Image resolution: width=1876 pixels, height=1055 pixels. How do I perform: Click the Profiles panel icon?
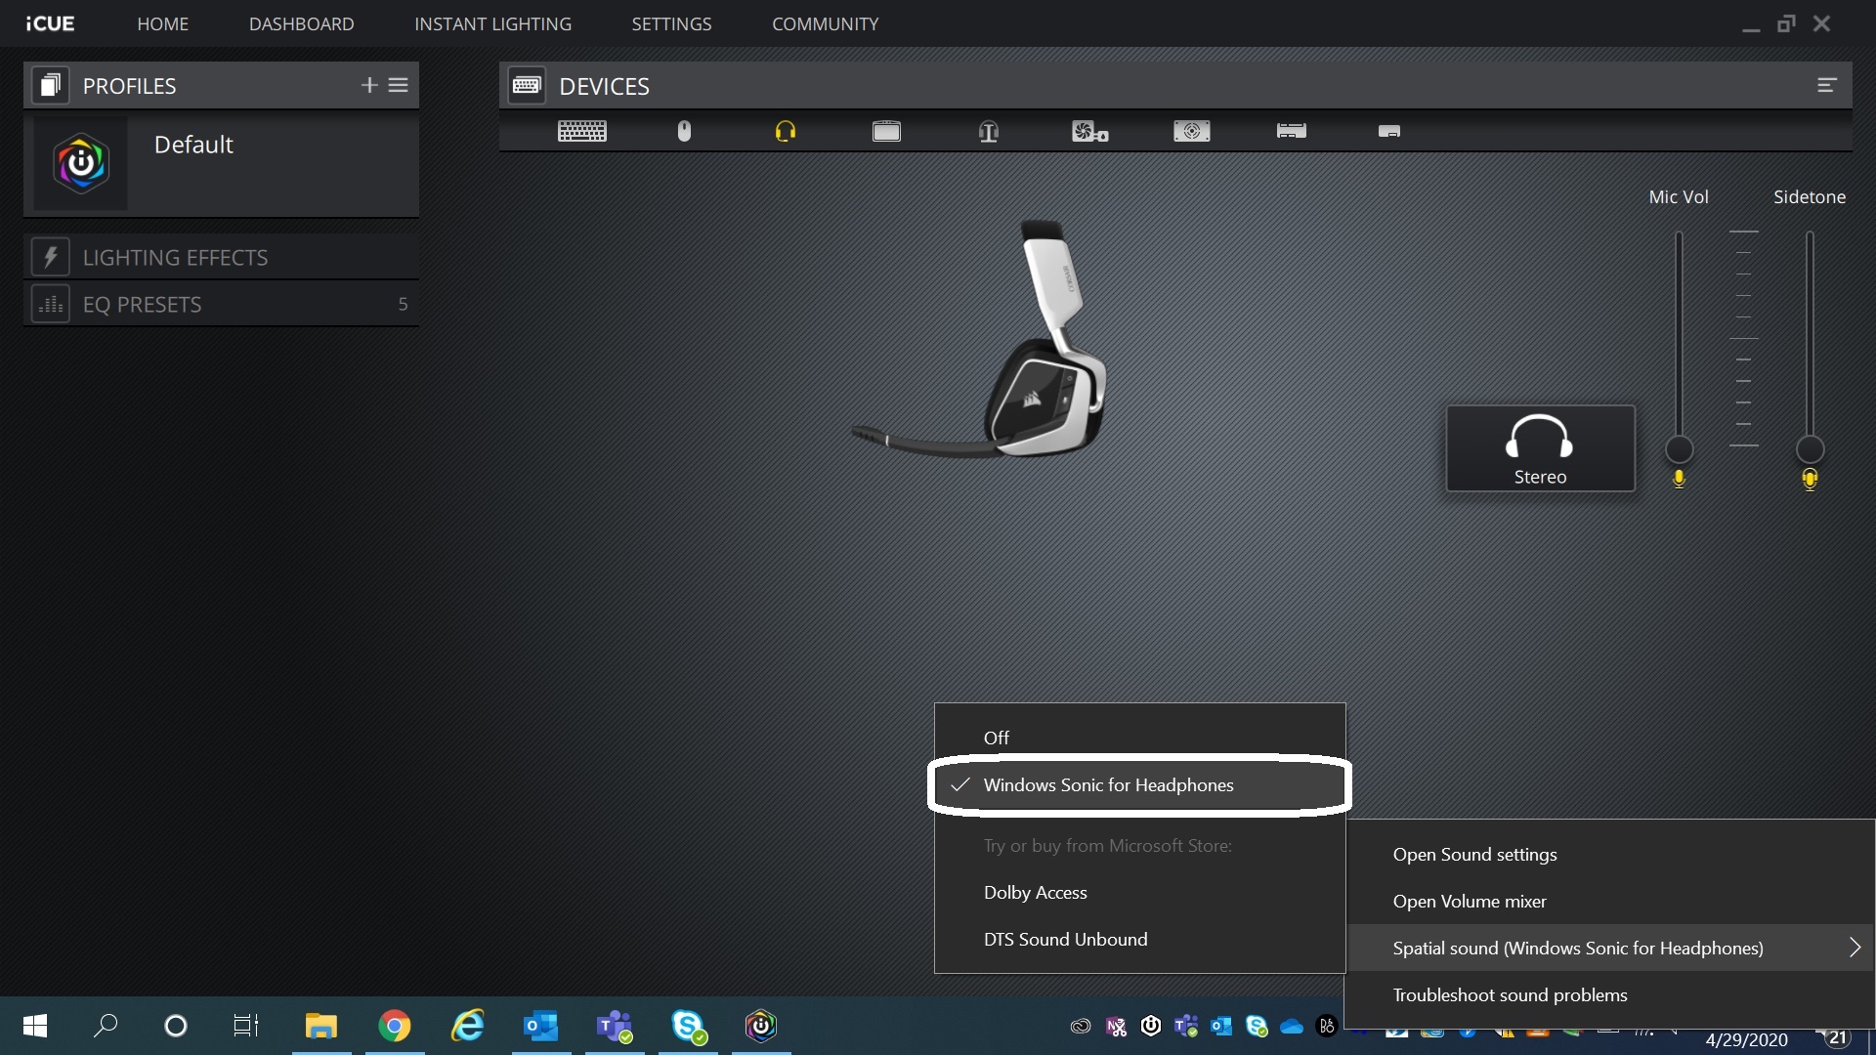[50, 85]
